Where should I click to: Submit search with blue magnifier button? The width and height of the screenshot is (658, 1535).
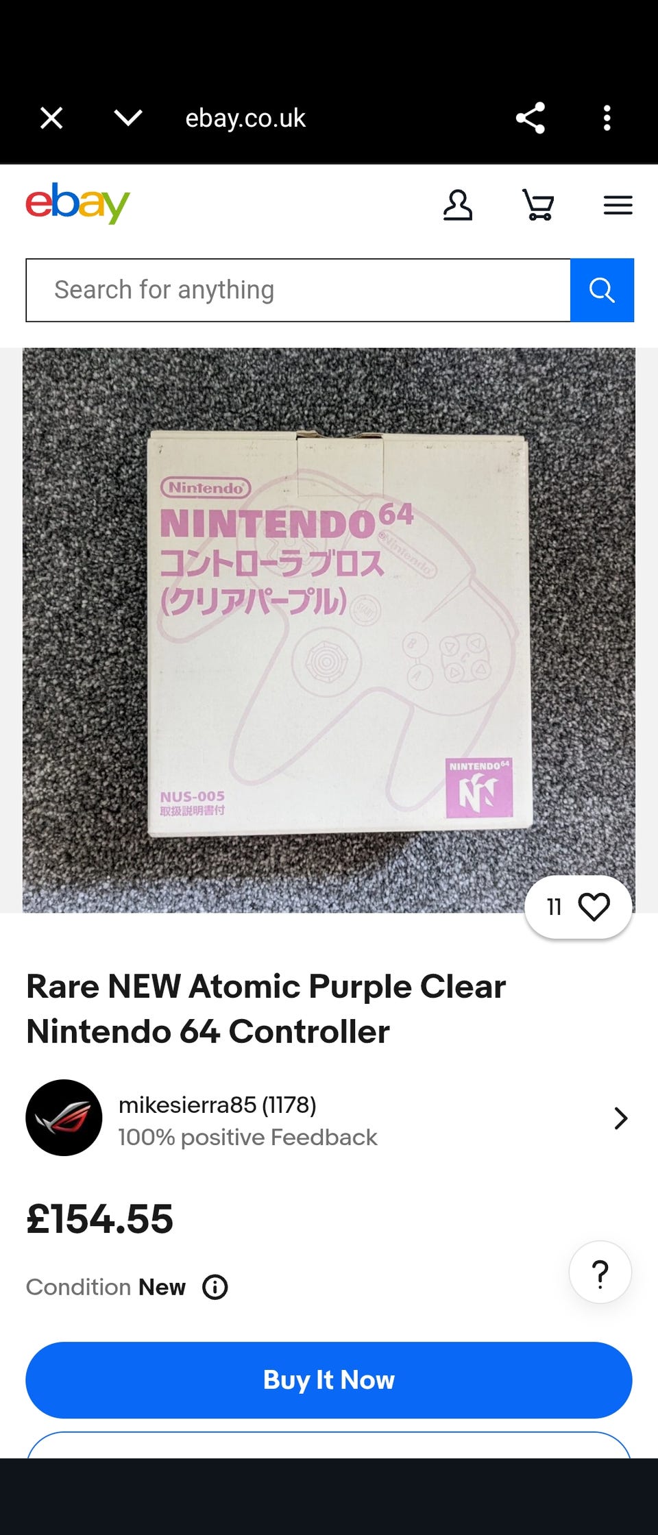(x=602, y=290)
